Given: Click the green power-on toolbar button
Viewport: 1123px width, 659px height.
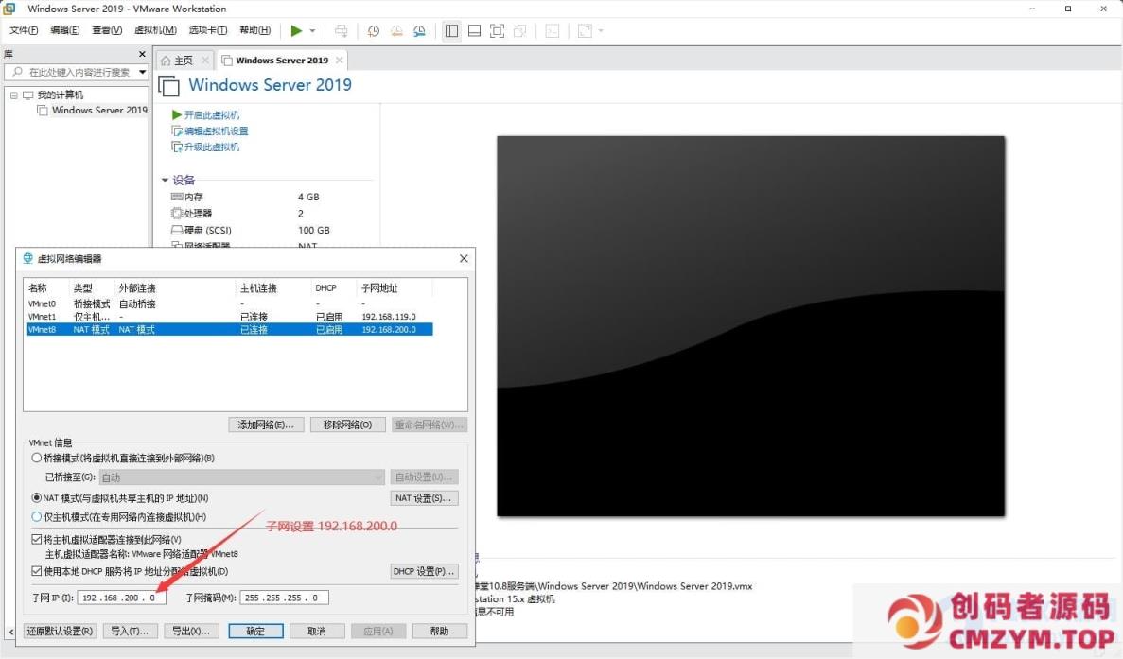Looking at the screenshot, I should tap(296, 31).
